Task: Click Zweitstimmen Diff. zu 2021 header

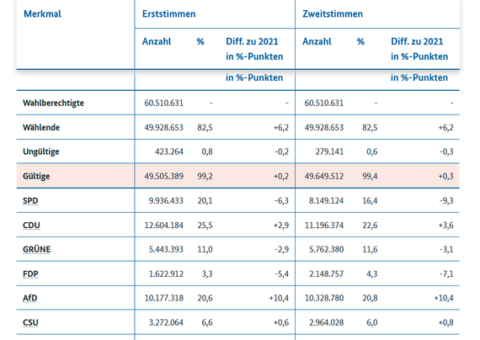Action: (419, 49)
